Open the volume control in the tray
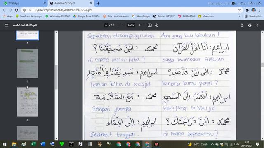Screen dimensions: 264x148 click(226, 144)
